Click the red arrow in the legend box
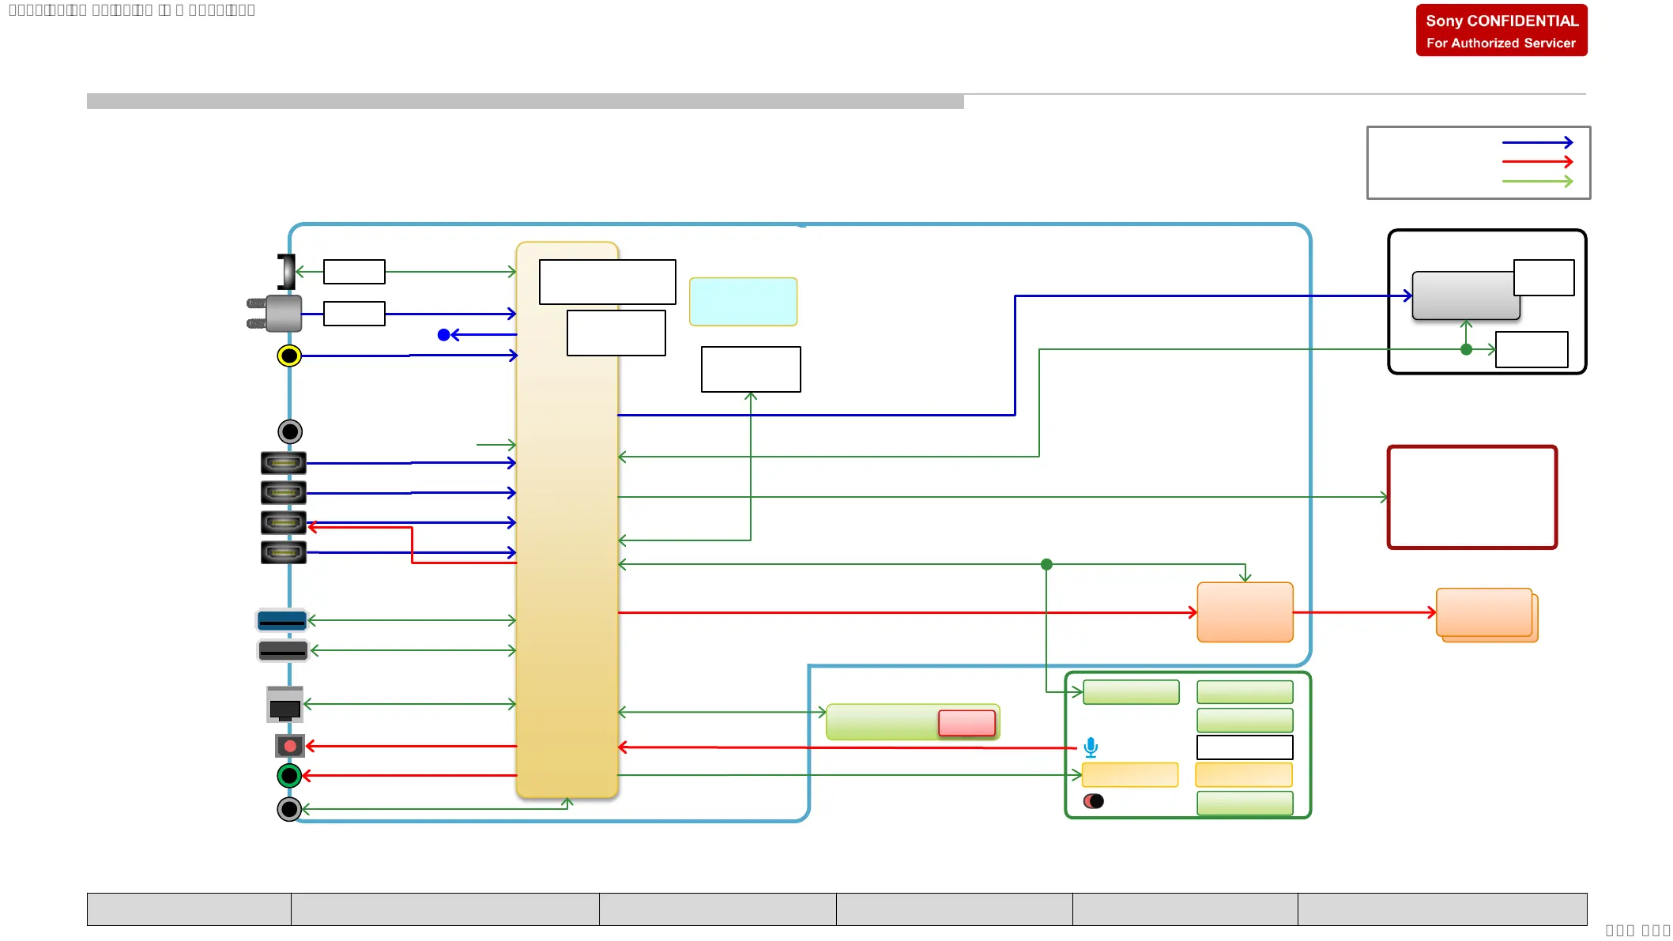1673x941 pixels. click(1536, 162)
